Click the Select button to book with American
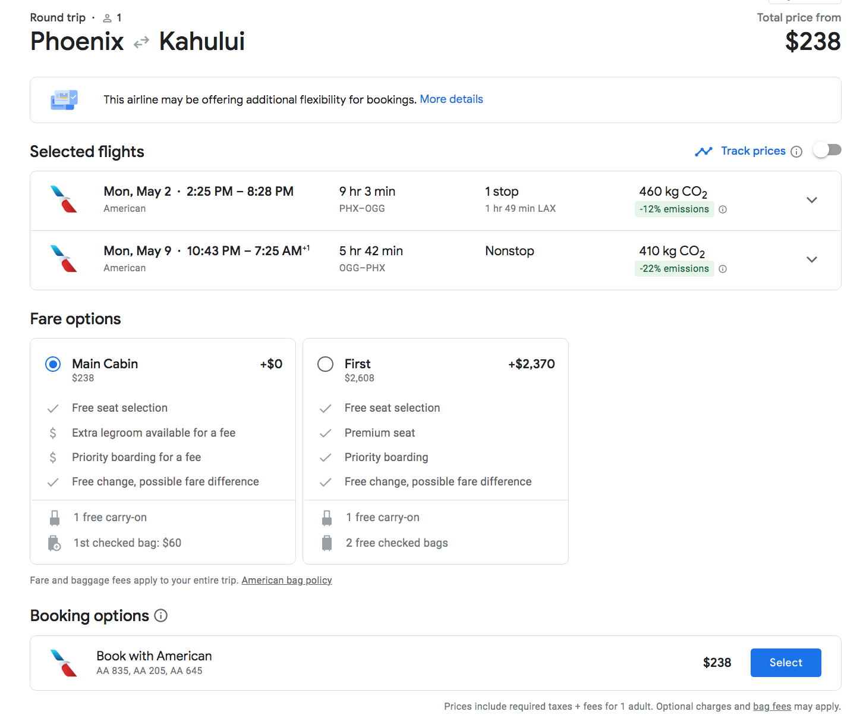863x727 pixels. coord(786,662)
